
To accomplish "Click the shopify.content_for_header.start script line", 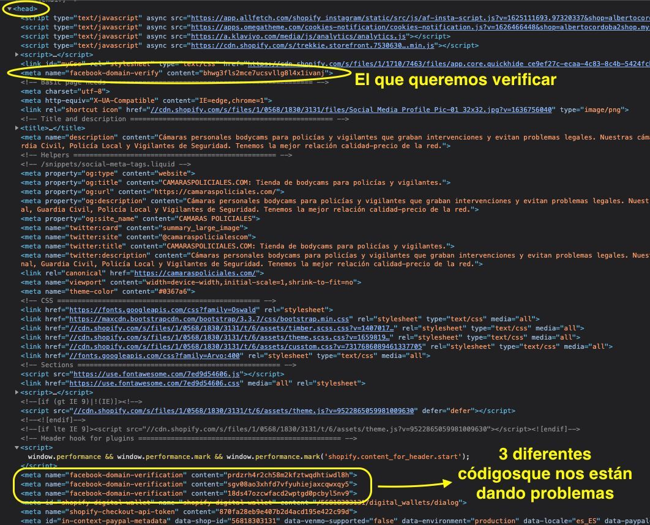I will [x=248, y=456].
